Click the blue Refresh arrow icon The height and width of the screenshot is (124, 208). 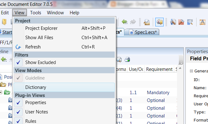click(18, 47)
